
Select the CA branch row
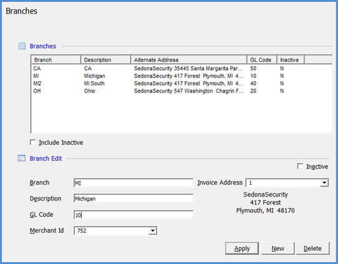pos(181,69)
